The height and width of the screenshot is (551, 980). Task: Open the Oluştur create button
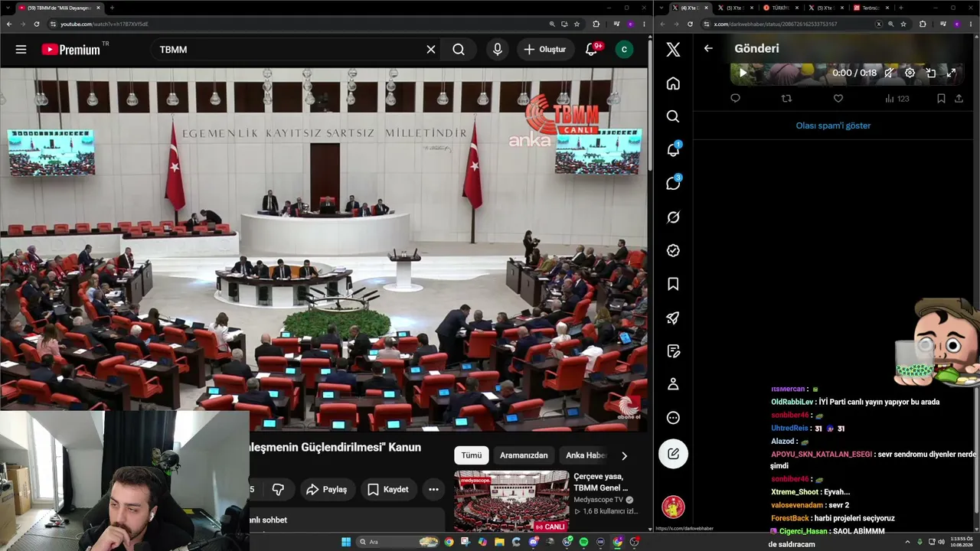(x=545, y=50)
